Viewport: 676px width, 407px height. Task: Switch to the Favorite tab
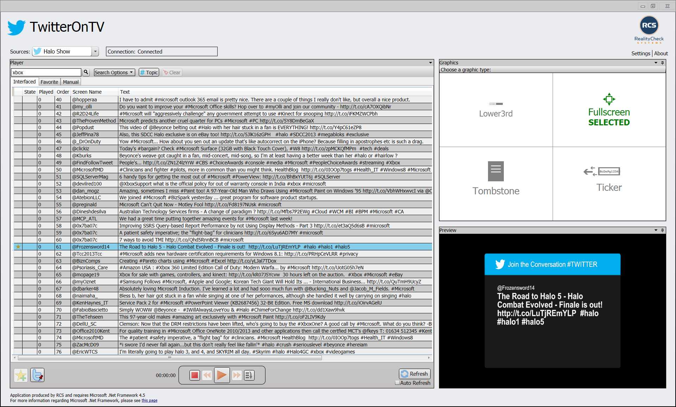click(x=49, y=82)
